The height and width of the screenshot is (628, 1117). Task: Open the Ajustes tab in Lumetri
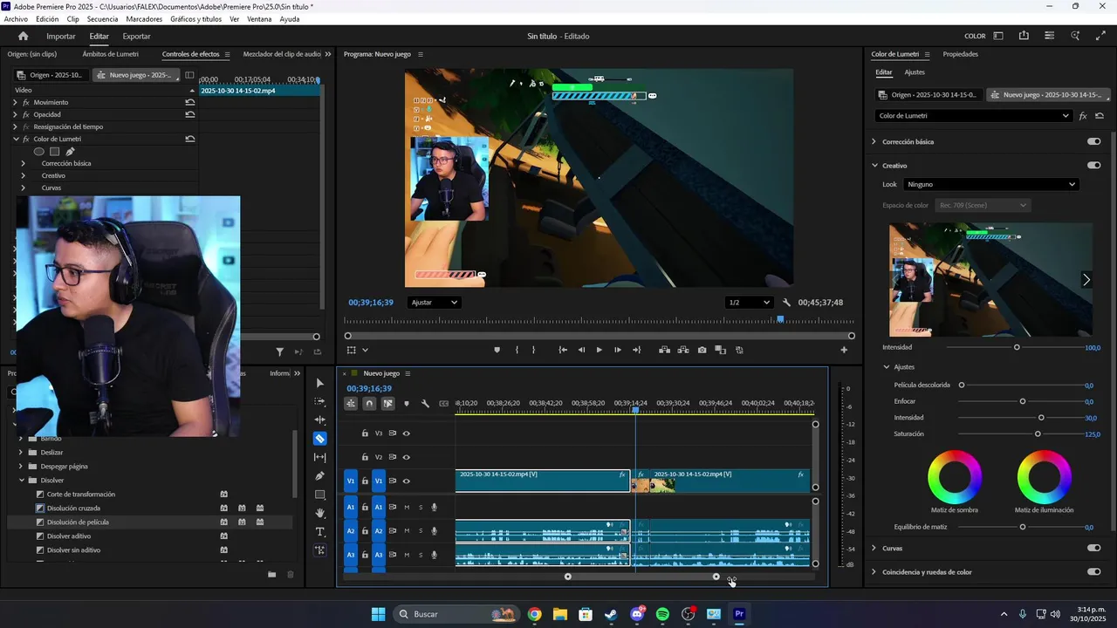point(915,72)
